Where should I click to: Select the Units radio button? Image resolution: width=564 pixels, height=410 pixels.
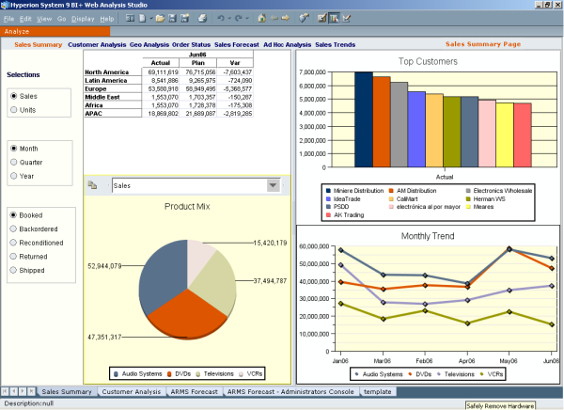pyautogui.click(x=14, y=109)
